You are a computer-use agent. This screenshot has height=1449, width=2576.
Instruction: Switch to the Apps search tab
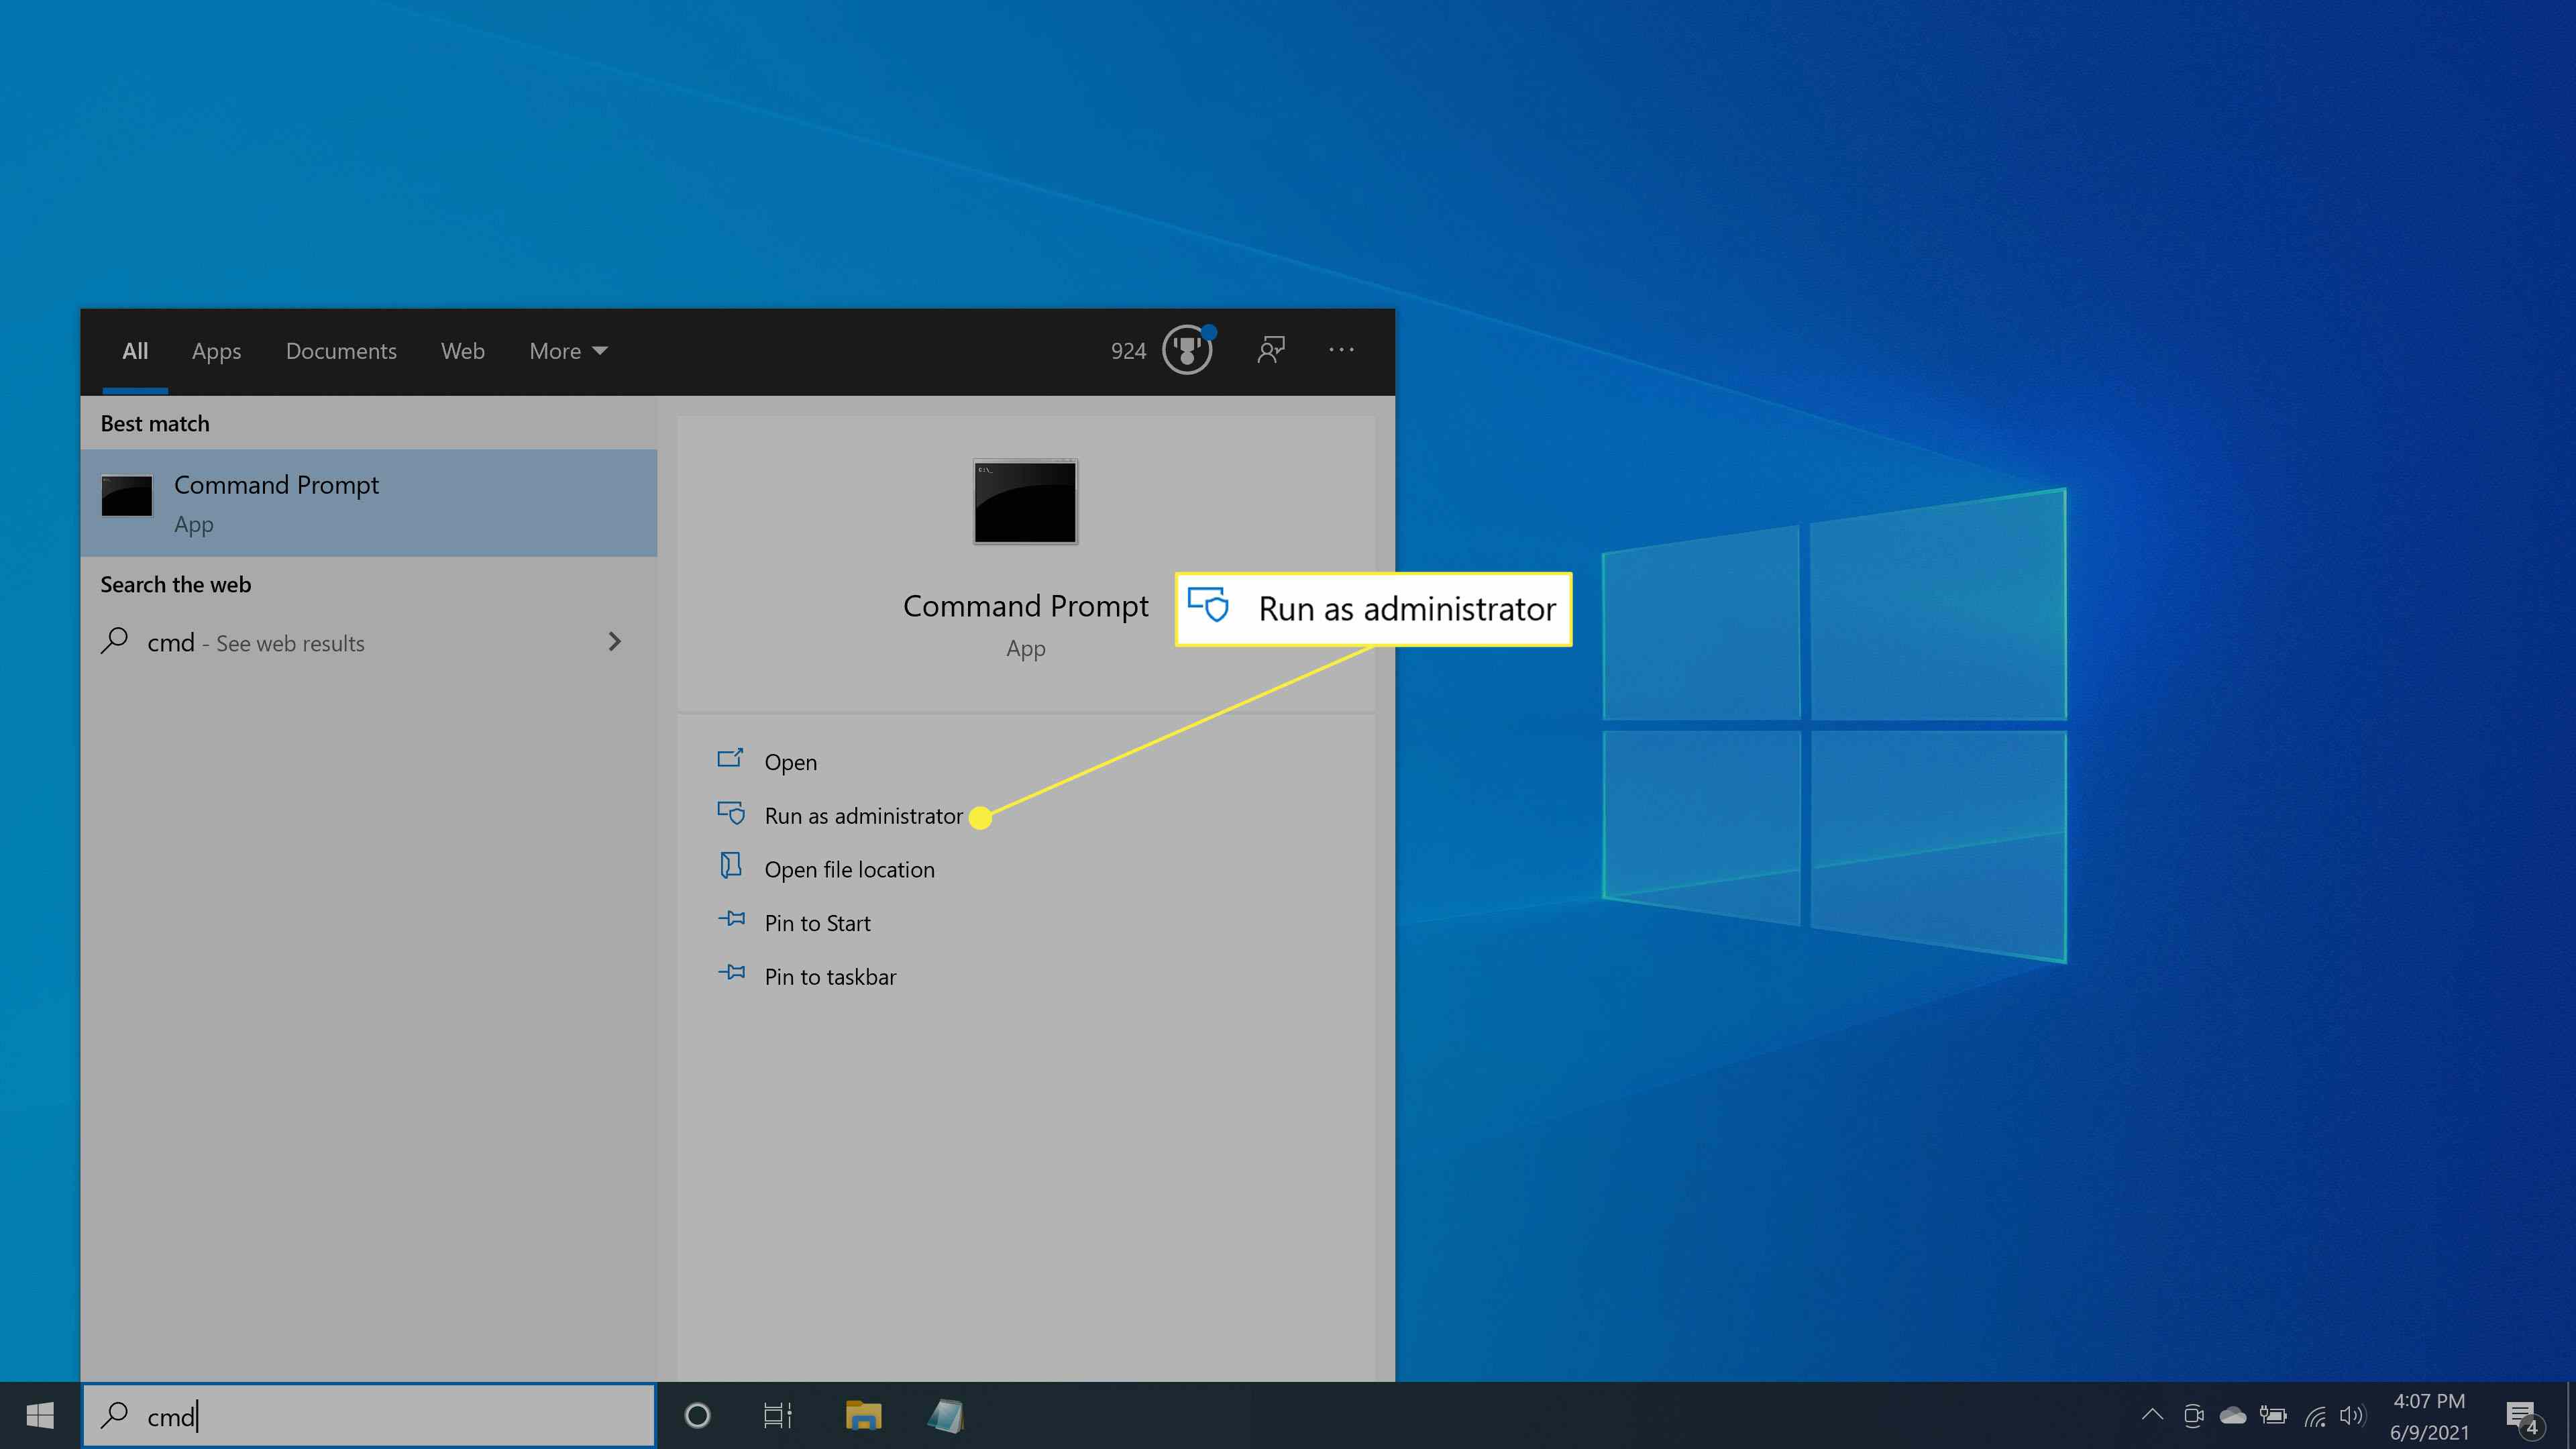[x=216, y=350]
